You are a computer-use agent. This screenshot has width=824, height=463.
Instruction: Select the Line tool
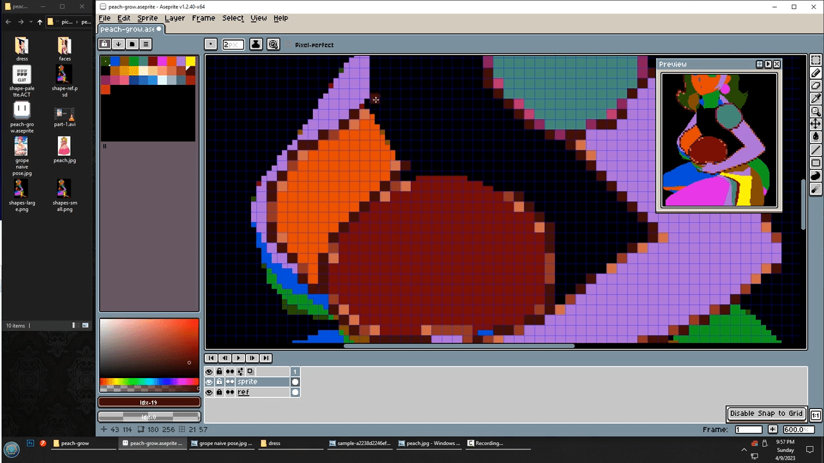[x=816, y=150]
